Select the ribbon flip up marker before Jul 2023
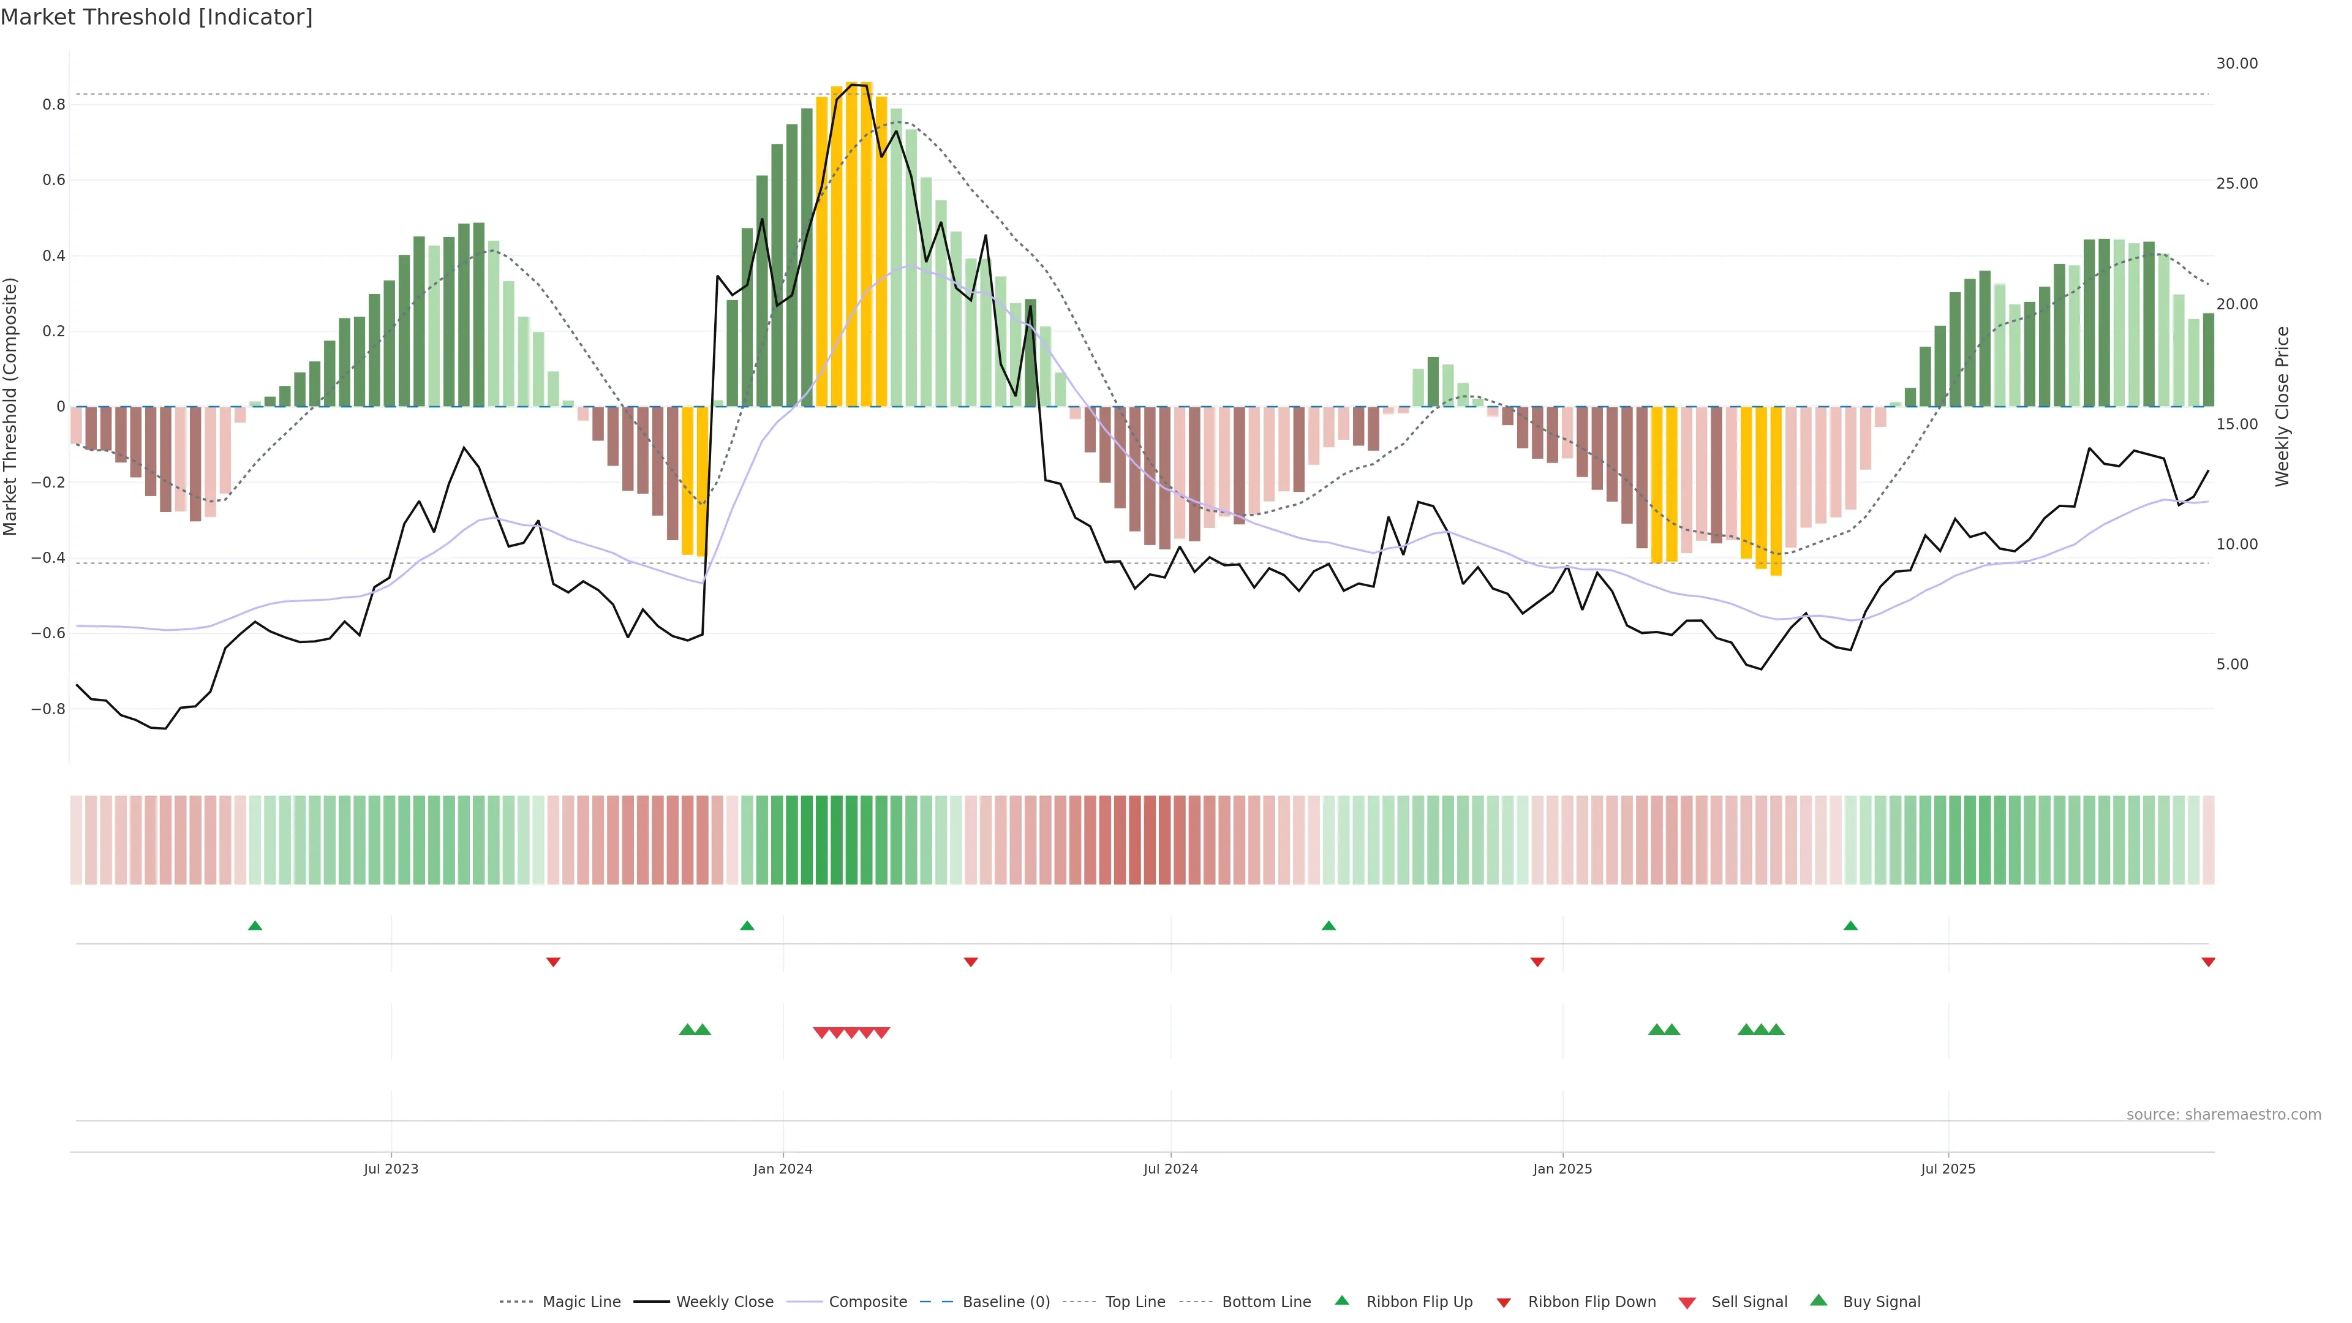The height and width of the screenshot is (1323, 2352). (255, 926)
